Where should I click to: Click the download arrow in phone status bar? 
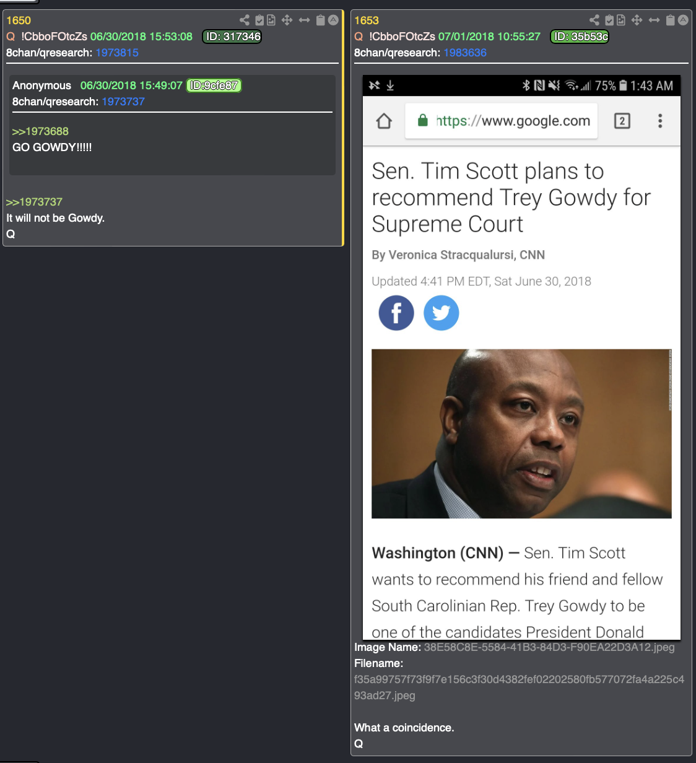(x=390, y=85)
